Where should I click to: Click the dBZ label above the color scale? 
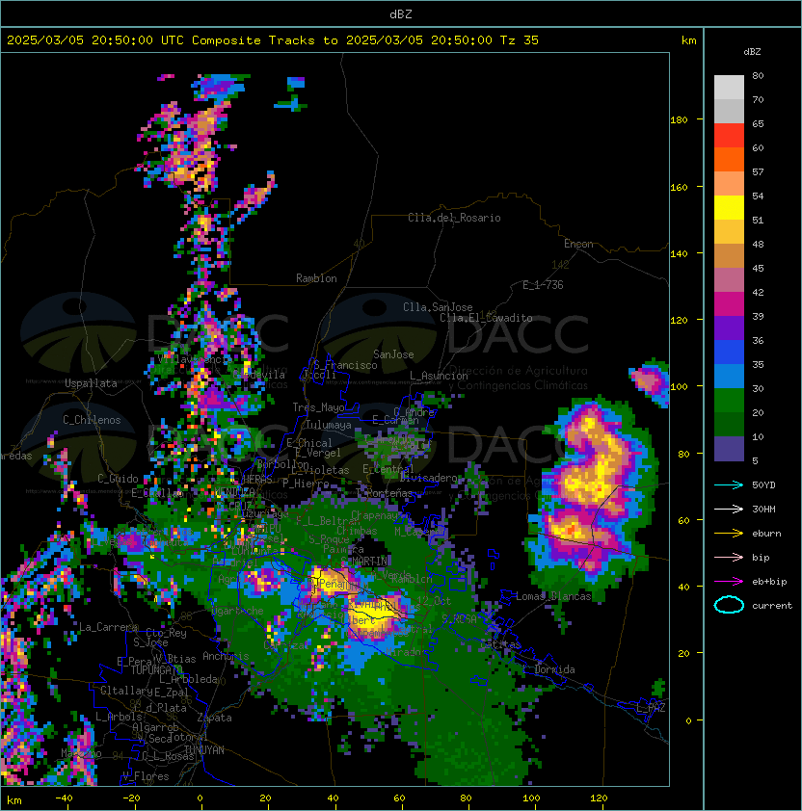pos(752,52)
